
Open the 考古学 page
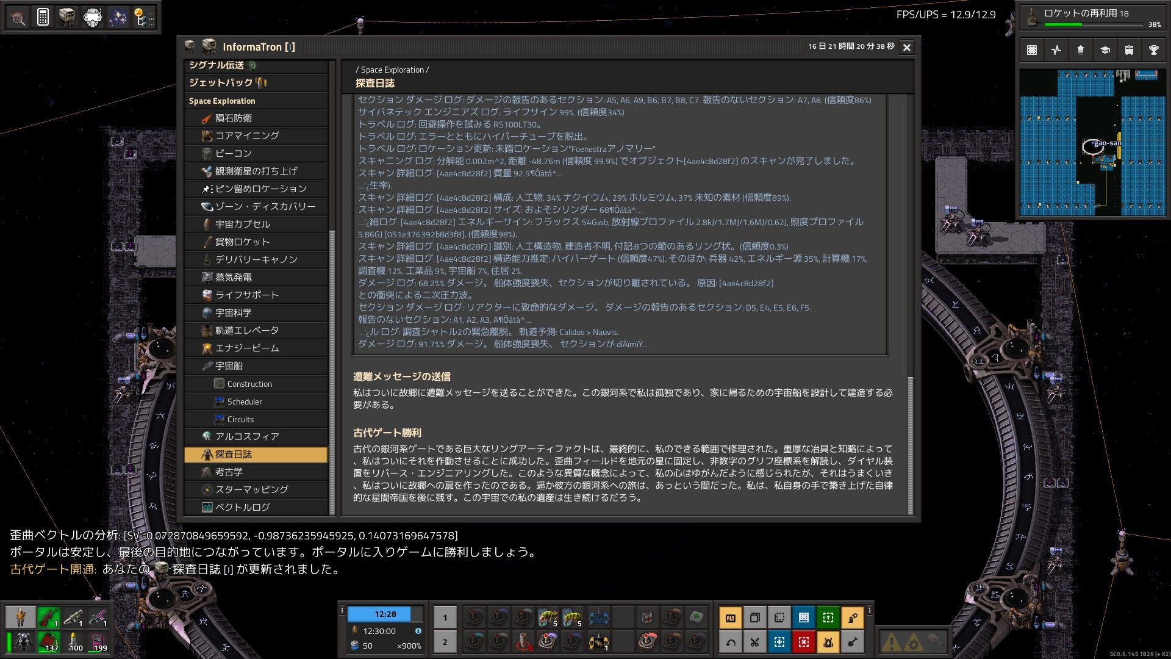pos(256,472)
